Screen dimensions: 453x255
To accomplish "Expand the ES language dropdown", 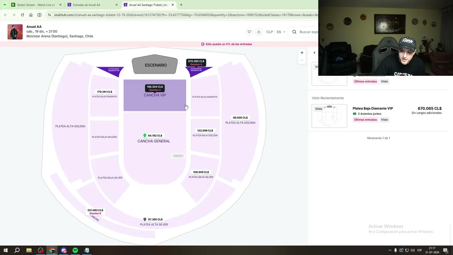I will [x=281, y=32].
